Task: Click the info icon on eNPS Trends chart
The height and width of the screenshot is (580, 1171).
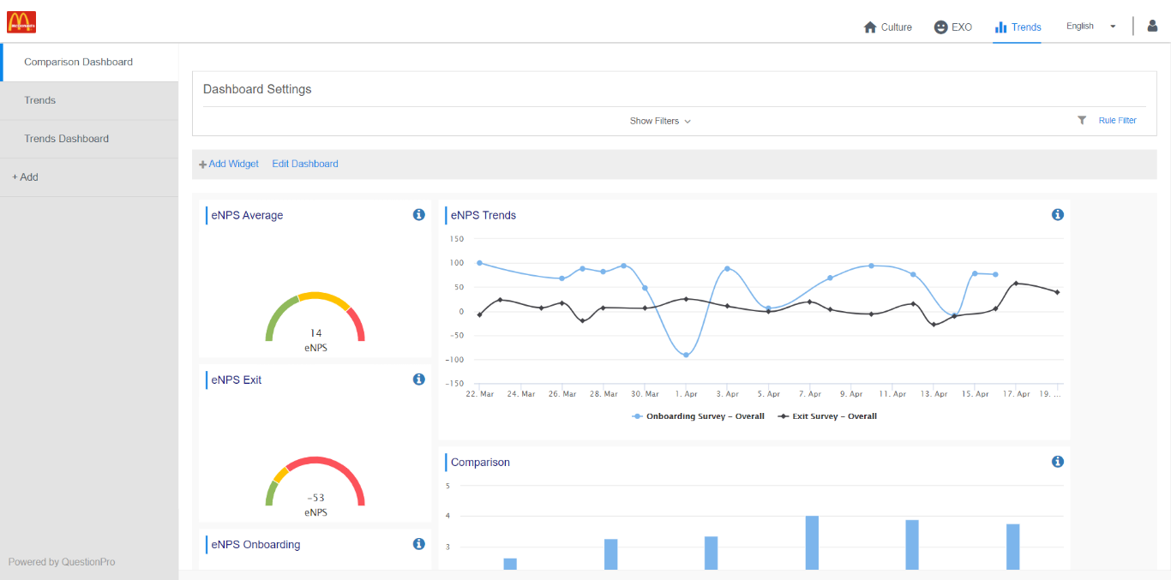Action: pos(1057,215)
